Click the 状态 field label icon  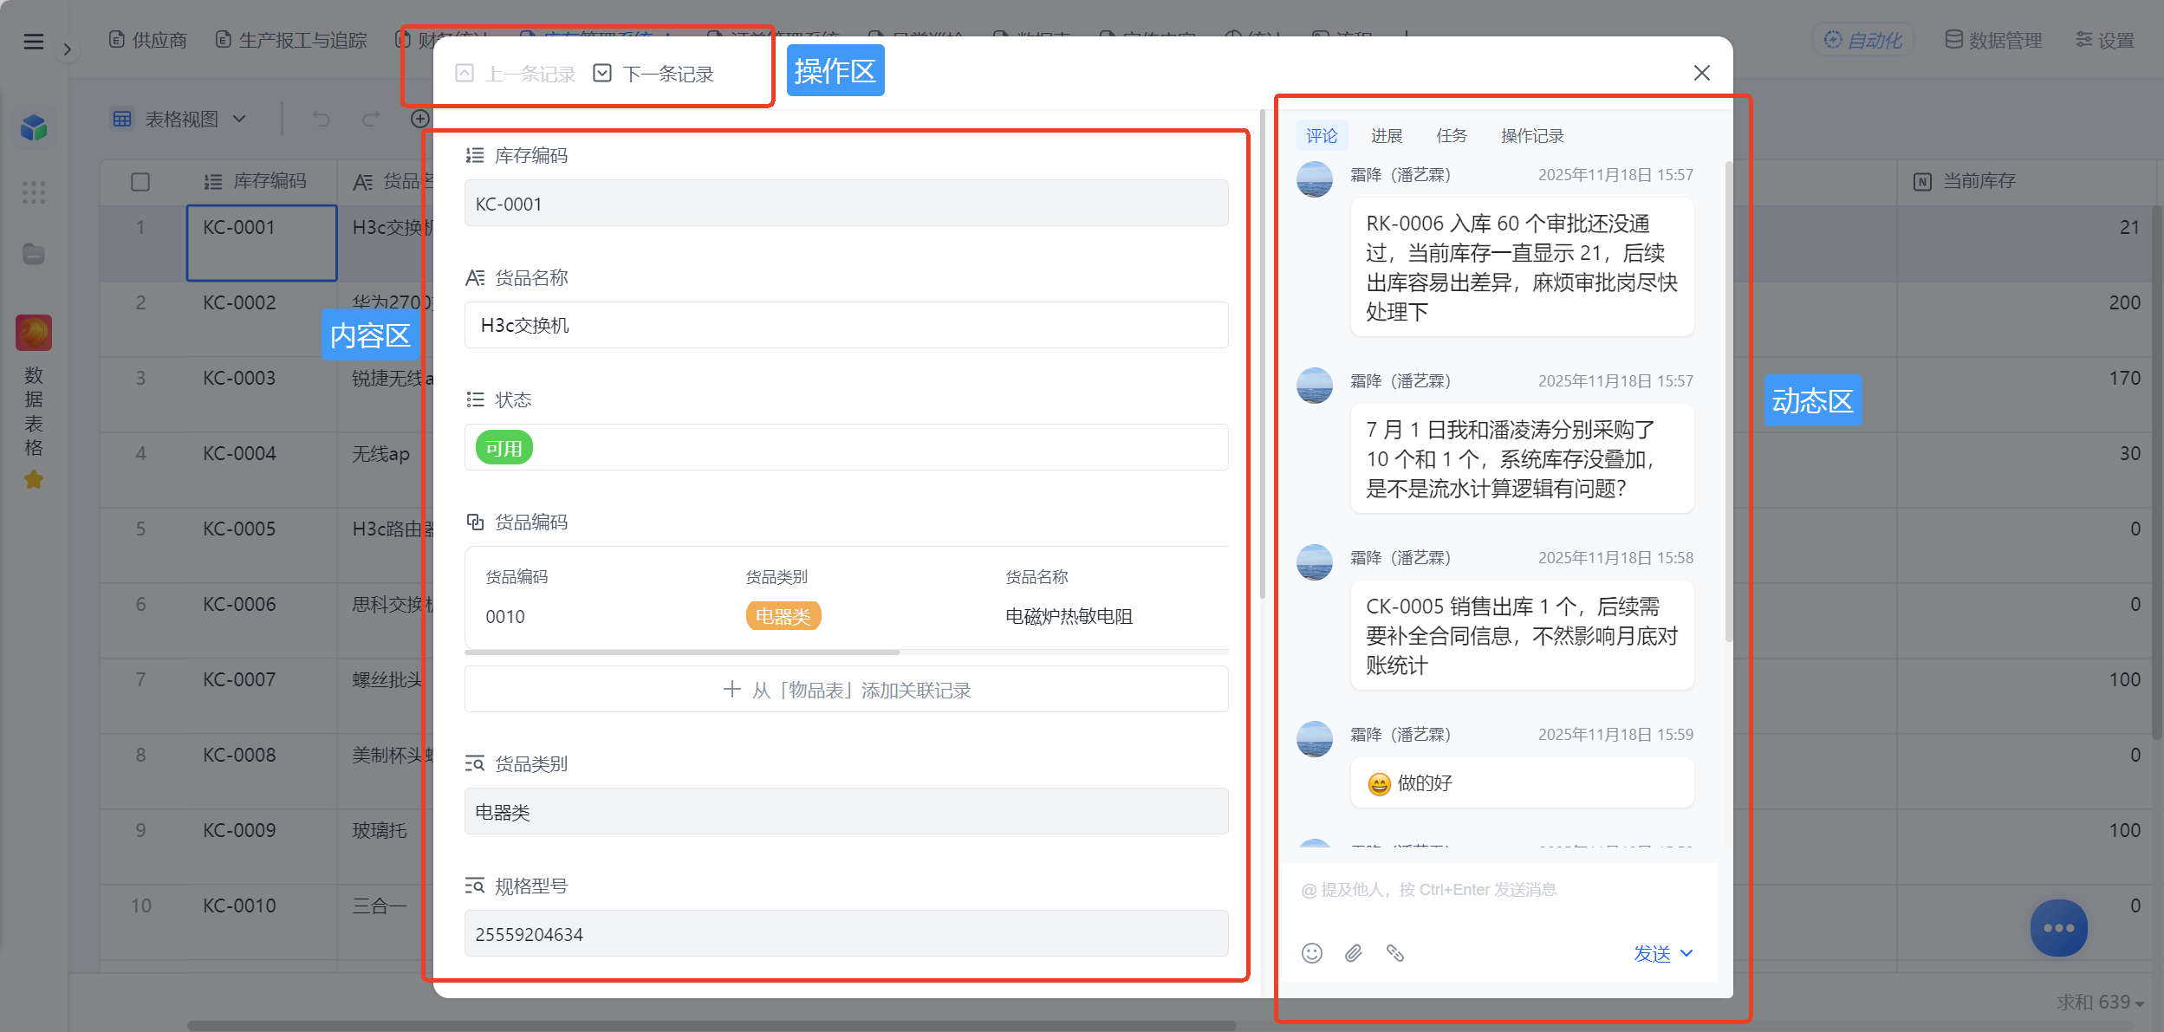pos(475,399)
